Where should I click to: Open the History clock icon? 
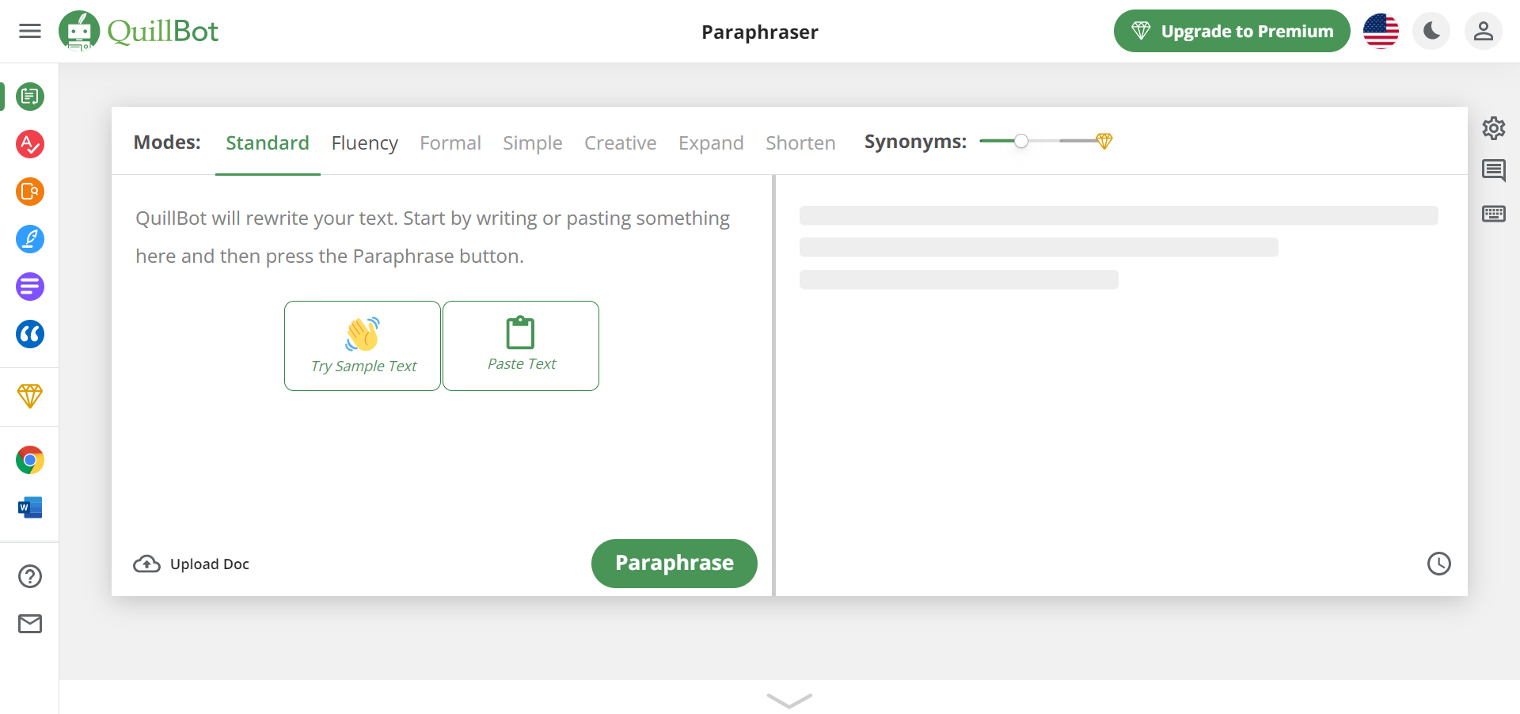coord(1439,564)
